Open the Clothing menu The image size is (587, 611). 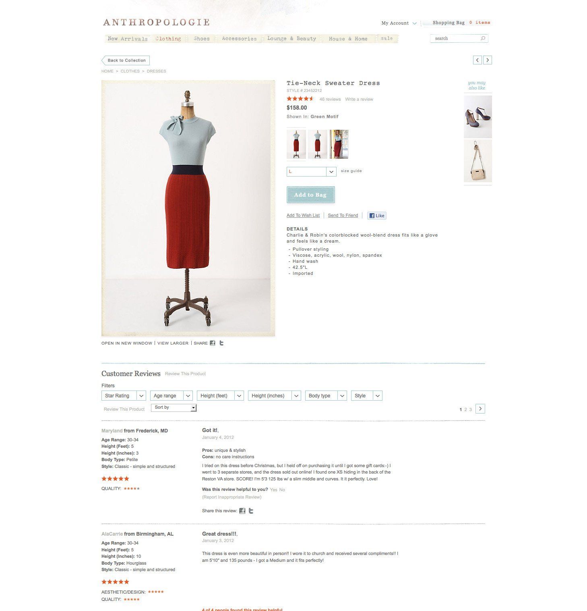click(168, 39)
